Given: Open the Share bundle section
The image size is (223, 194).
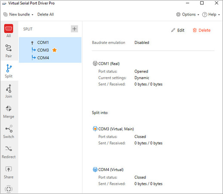Looking at the screenshot, I should (x=9, y=172).
